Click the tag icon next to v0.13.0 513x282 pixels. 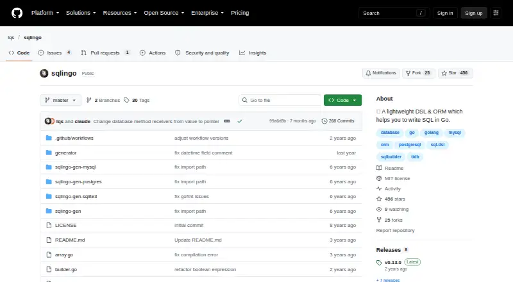point(379,262)
